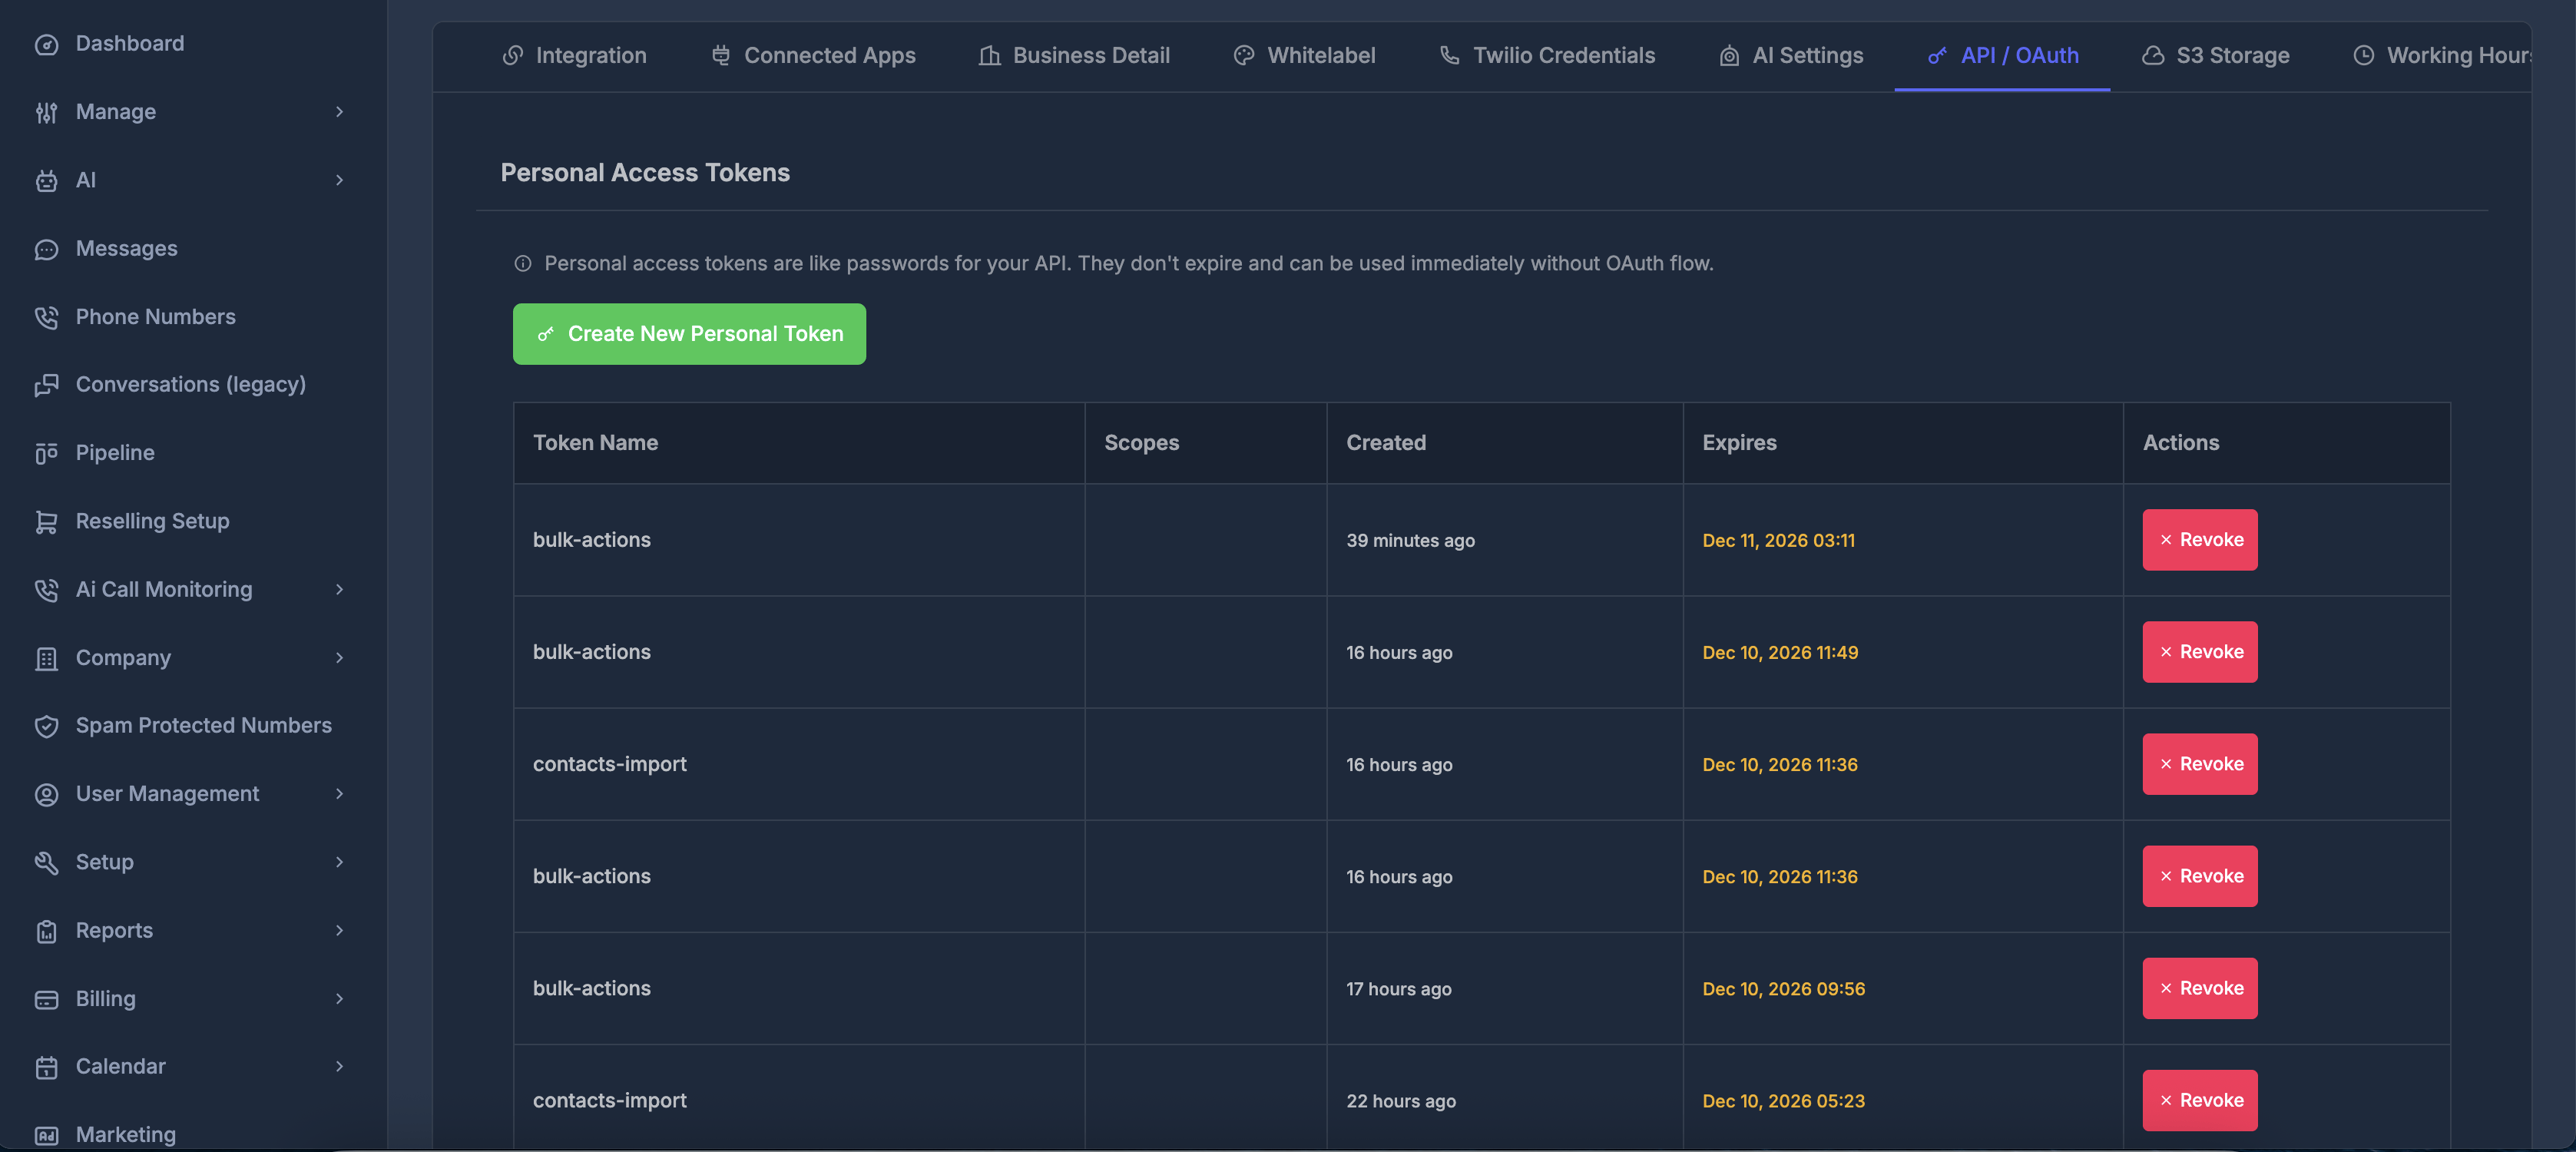This screenshot has width=2576, height=1152.
Task: Click the Messages chat bubble icon
Action: pyautogui.click(x=46, y=249)
